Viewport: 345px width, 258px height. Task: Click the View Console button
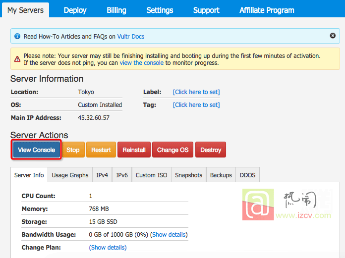37,150
